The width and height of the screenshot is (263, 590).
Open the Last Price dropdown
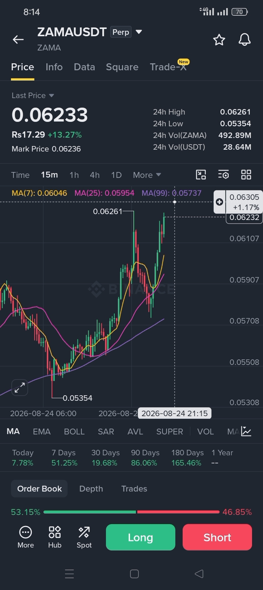click(x=33, y=96)
